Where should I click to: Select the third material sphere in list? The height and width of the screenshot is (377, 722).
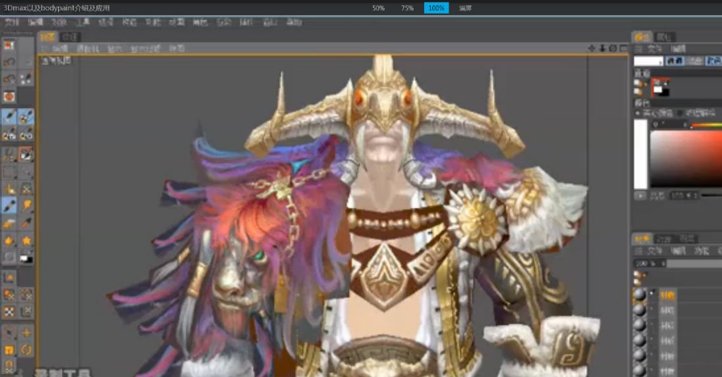pos(640,325)
